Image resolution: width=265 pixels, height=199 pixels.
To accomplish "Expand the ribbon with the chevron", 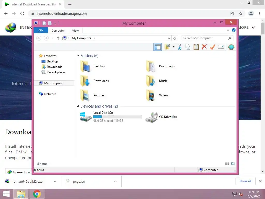I will click(x=228, y=30).
